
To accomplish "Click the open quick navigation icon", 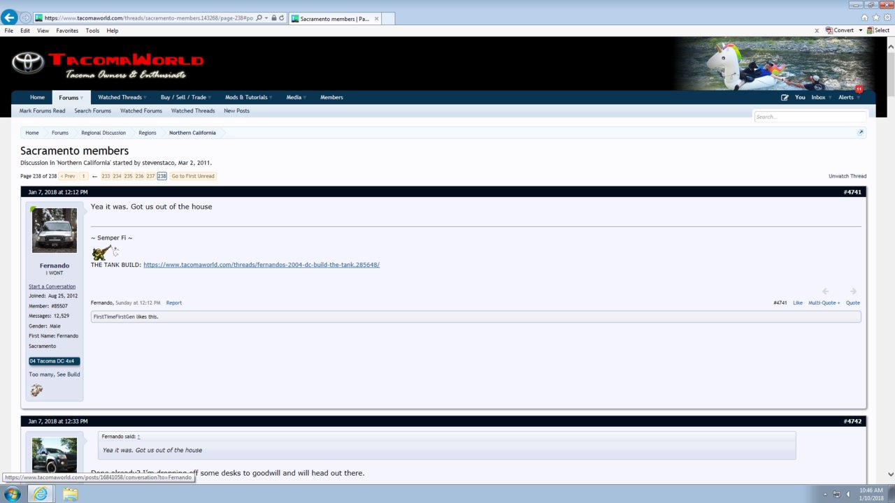I will coord(861,133).
